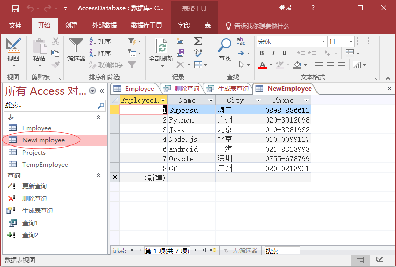Click the save icon in the title bar
Image resolution: width=396 pixels, height=267 pixels.
pyautogui.click(x=15, y=8)
